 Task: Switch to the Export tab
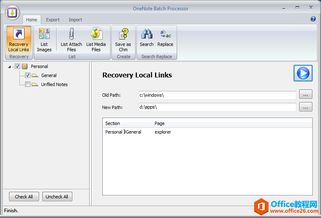(x=53, y=20)
